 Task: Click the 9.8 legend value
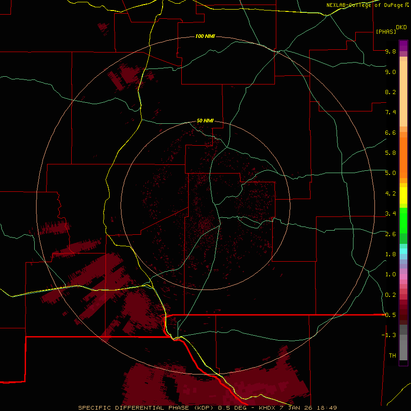tap(390, 52)
